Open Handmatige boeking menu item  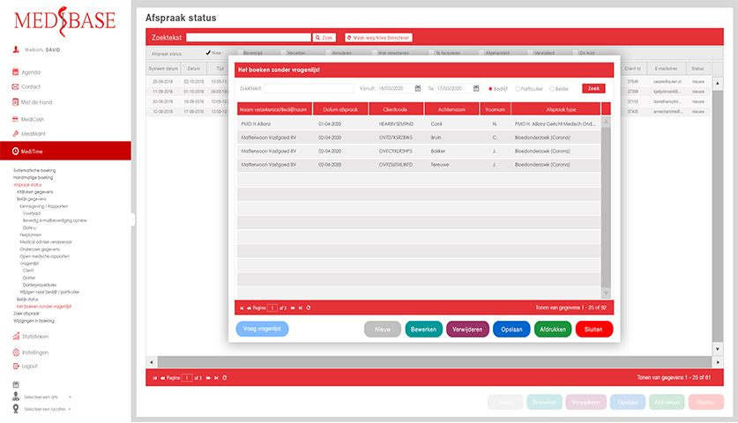33,177
